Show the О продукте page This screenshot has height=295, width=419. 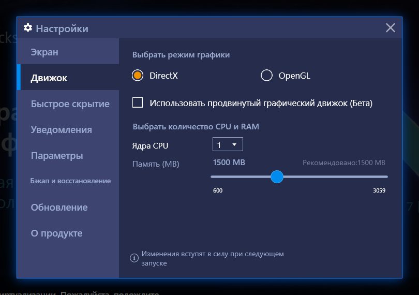(56, 233)
